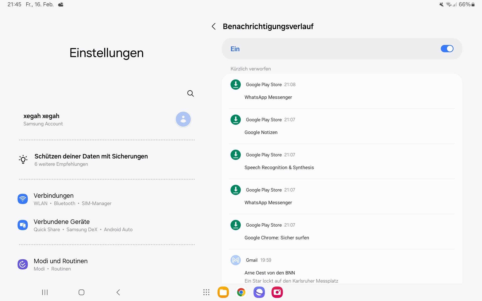Launch the yellow My Files app
Viewport: 482px width, 301px height.
pyautogui.click(x=223, y=292)
